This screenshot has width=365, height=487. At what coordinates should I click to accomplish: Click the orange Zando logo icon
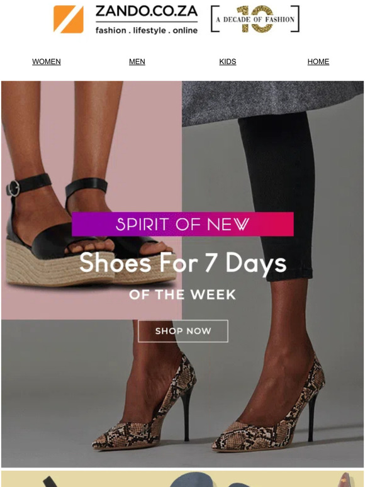(69, 19)
